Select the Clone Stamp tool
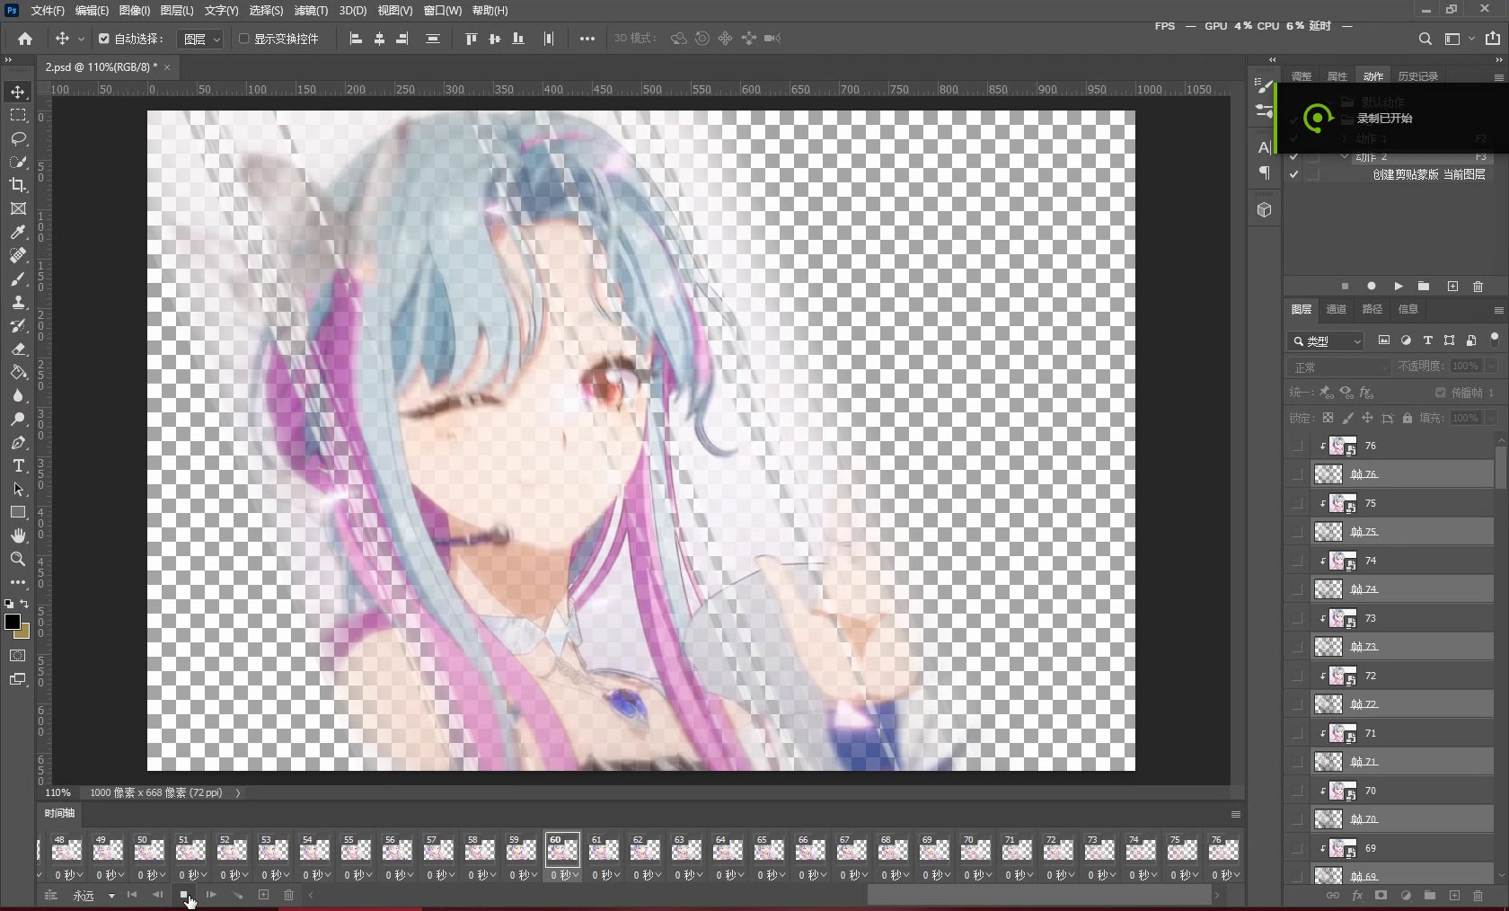Image resolution: width=1509 pixels, height=911 pixels. pyautogui.click(x=18, y=302)
